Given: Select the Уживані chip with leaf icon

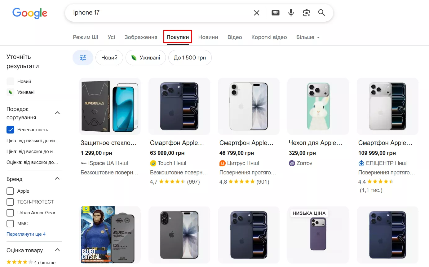Looking at the screenshot, I should tap(145, 58).
